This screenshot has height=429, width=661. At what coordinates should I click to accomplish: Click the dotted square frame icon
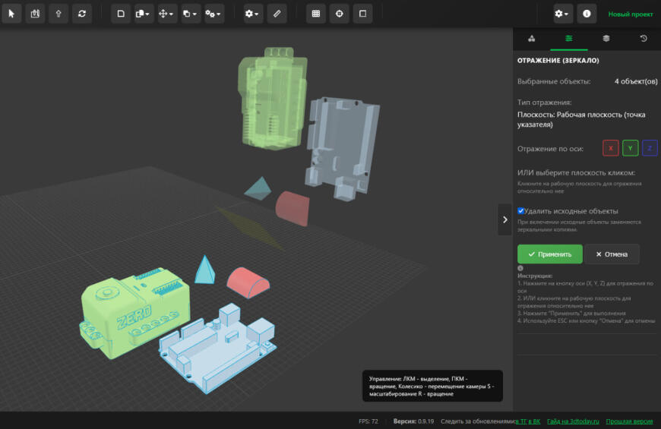pos(362,14)
